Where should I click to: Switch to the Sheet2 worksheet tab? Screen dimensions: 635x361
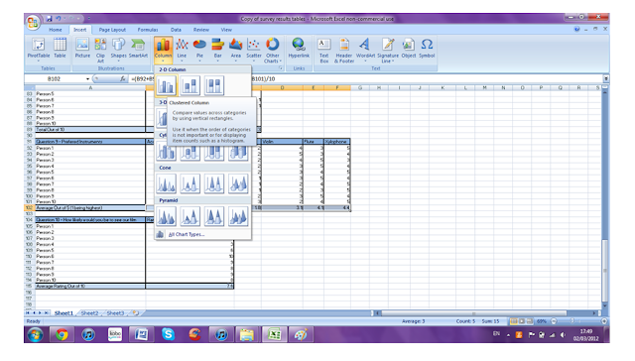pos(89,312)
